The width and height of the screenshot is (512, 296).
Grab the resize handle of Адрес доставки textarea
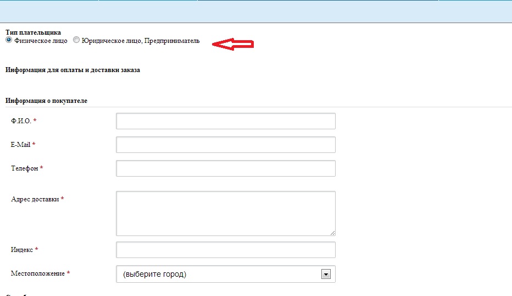332,233
